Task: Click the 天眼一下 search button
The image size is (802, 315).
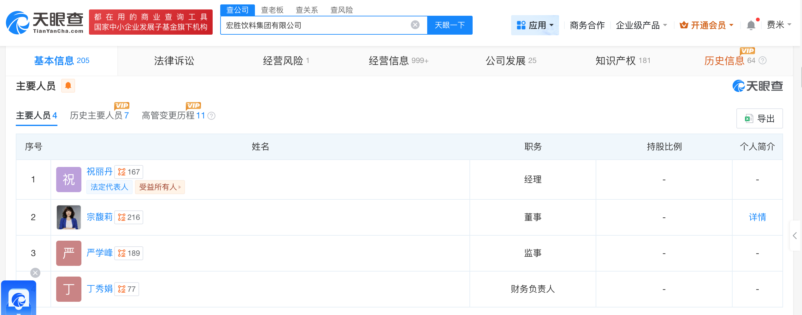Action: pos(450,25)
